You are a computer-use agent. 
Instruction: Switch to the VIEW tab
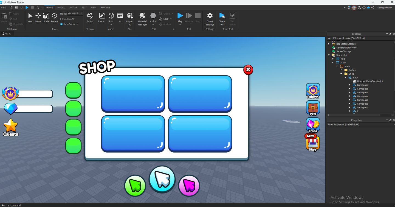click(94, 7)
